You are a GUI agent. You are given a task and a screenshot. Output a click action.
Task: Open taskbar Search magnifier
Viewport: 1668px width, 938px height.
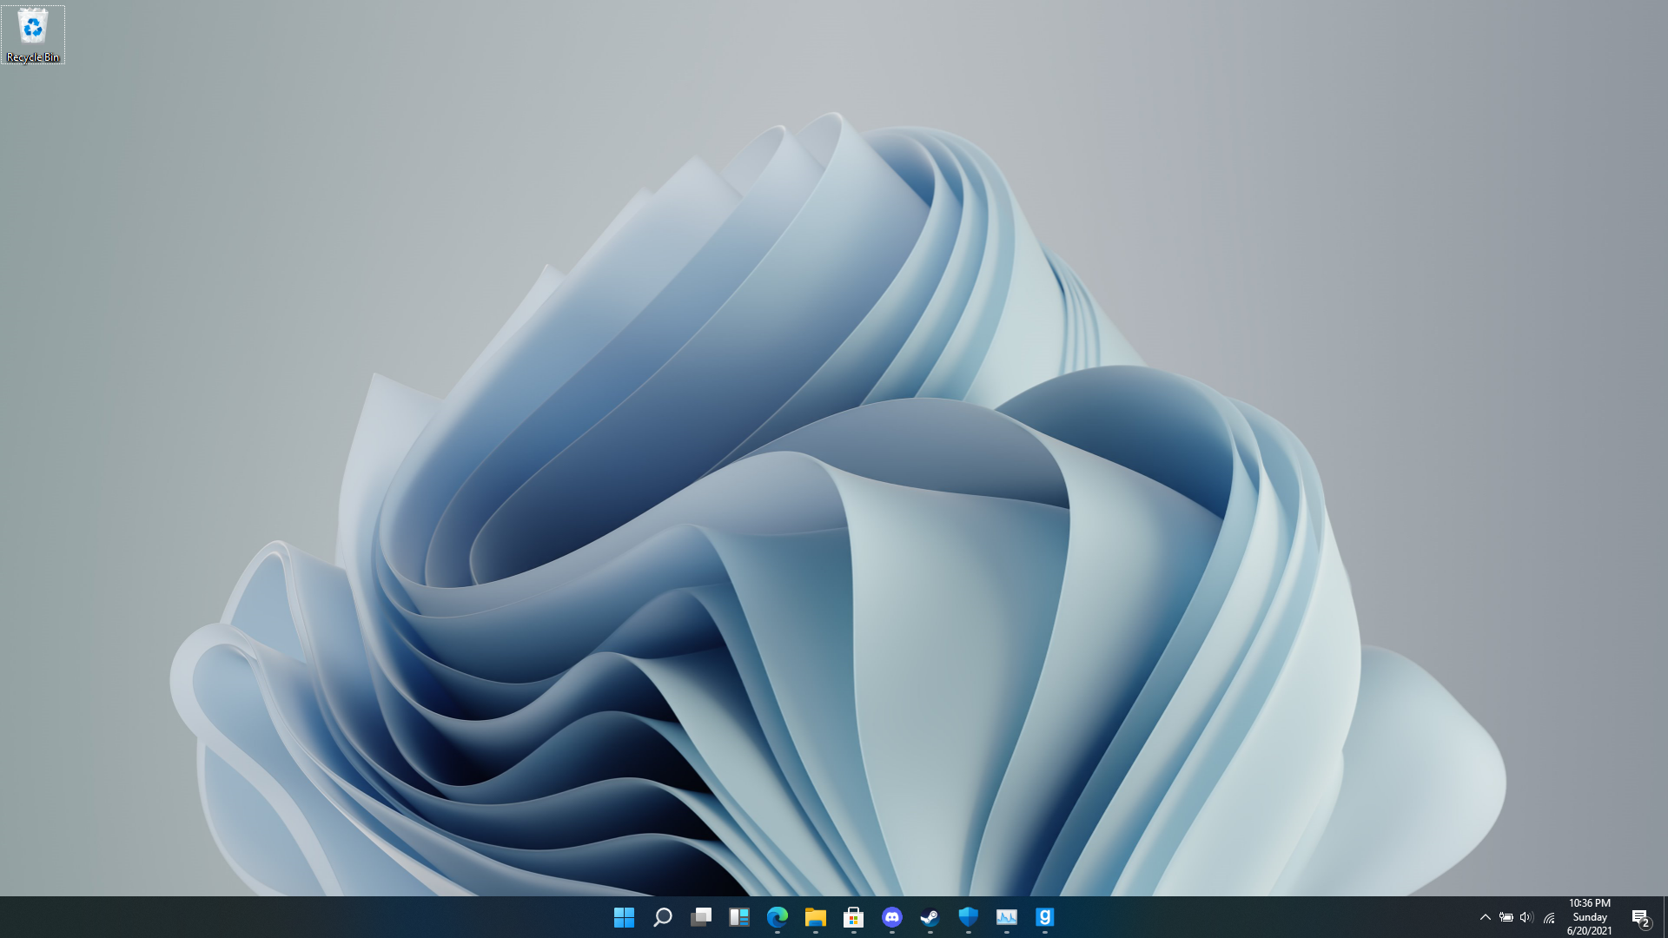(662, 917)
